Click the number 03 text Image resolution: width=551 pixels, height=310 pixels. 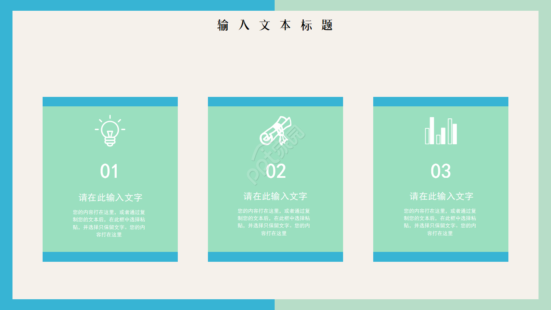pos(441,171)
